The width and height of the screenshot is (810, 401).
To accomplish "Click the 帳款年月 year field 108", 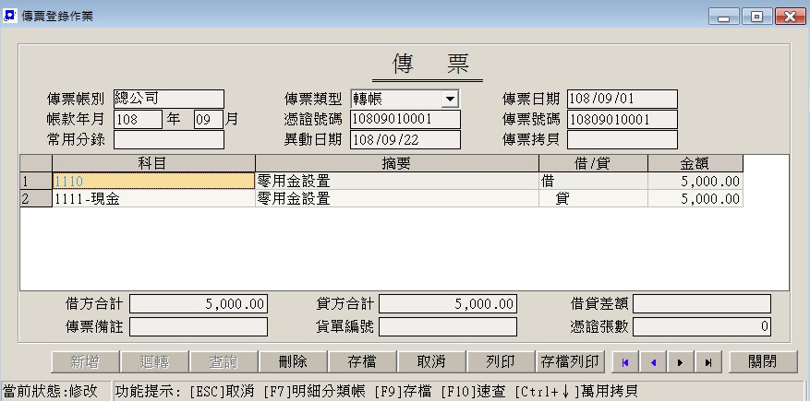I will [138, 120].
